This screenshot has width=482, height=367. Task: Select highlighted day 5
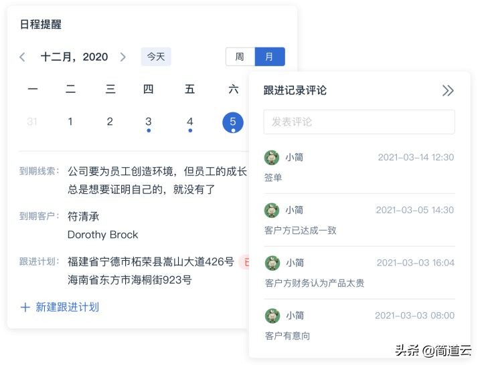(233, 122)
